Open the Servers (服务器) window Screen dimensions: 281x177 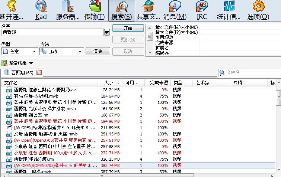[x=68, y=10]
